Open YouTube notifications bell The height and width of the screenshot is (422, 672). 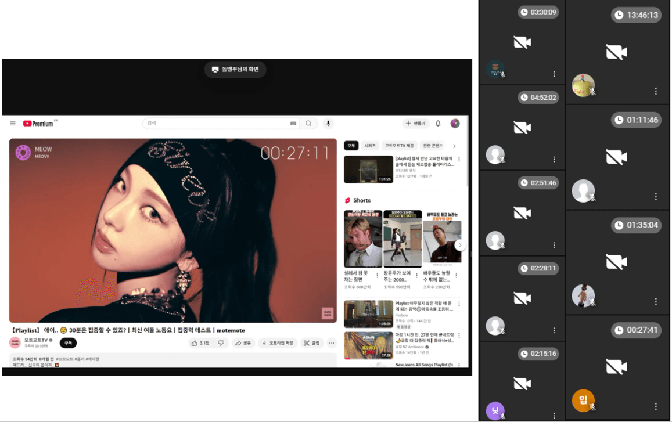click(438, 124)
